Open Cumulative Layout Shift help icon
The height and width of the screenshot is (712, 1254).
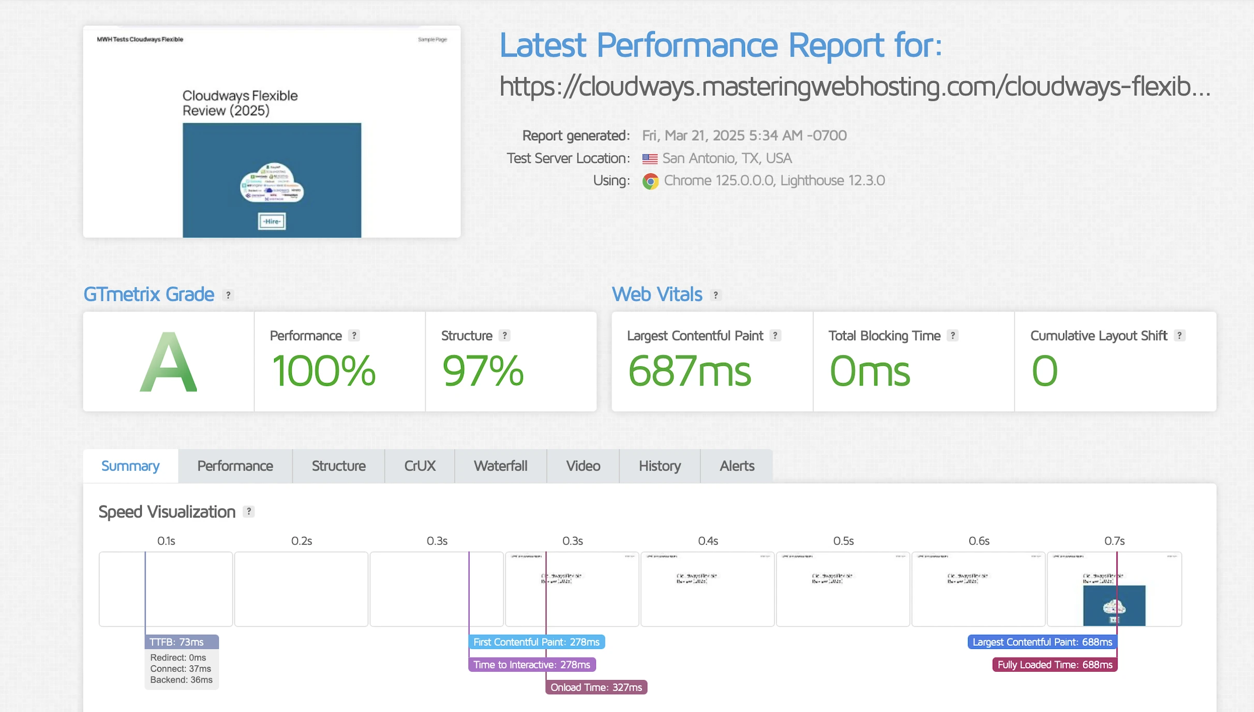pyautogui.click(x=1179, y=335)
